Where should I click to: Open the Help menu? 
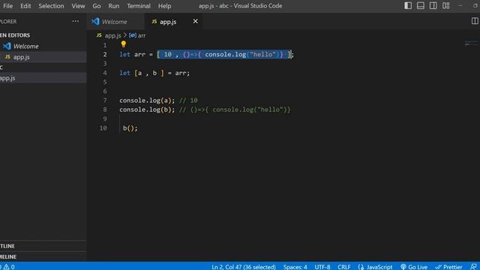(x=165, y=6)
